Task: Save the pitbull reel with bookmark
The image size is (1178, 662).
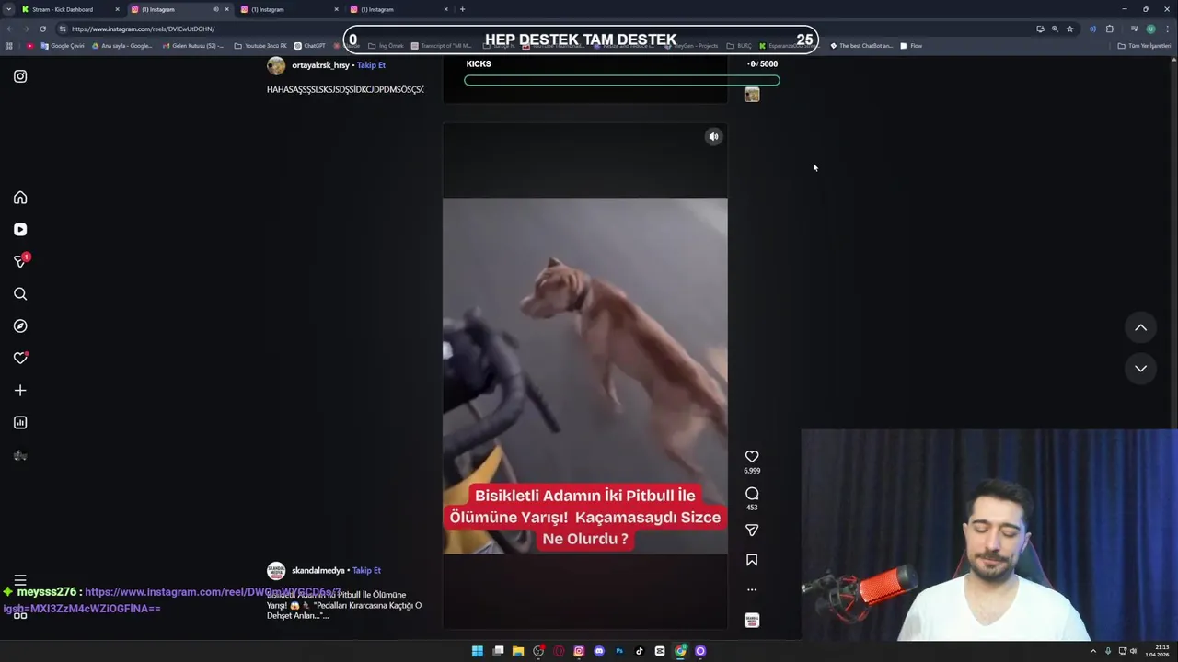Action: point(752,560)
